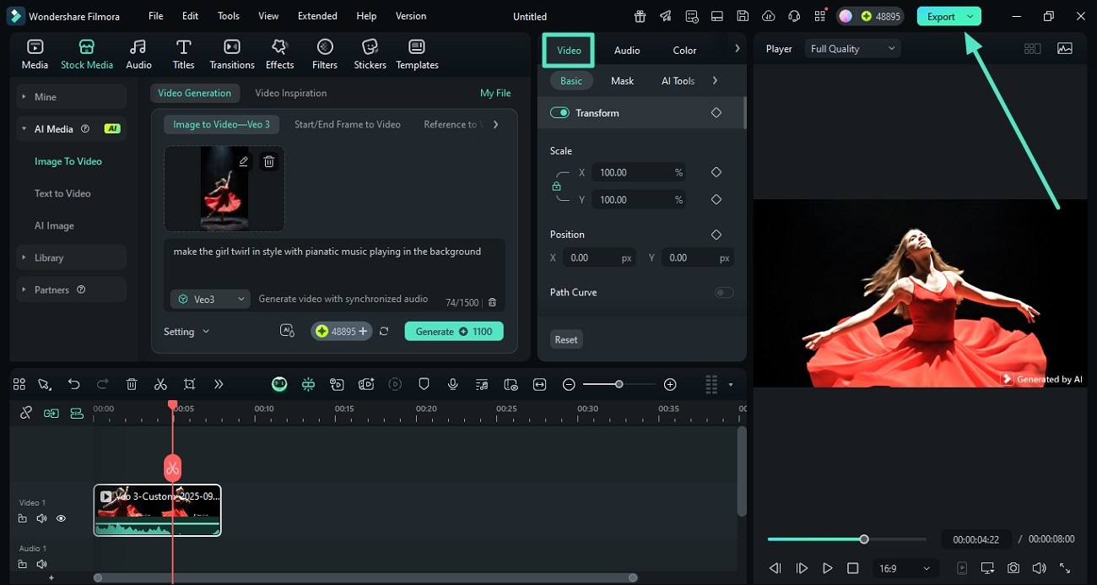1097x585 pixels.
Task: Zoom out timeline with minus icon
Action: pos(569,384)
